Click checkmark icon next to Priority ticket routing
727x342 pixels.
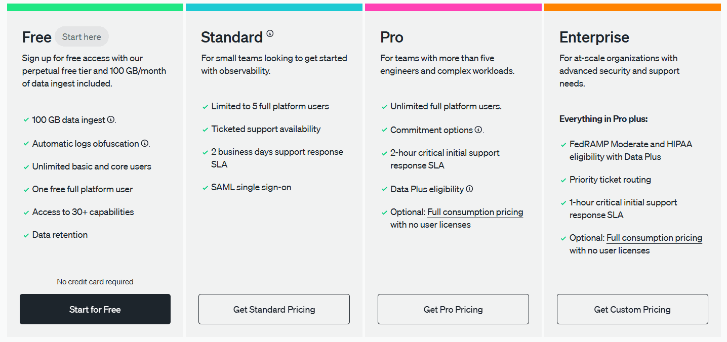(563, 181)
